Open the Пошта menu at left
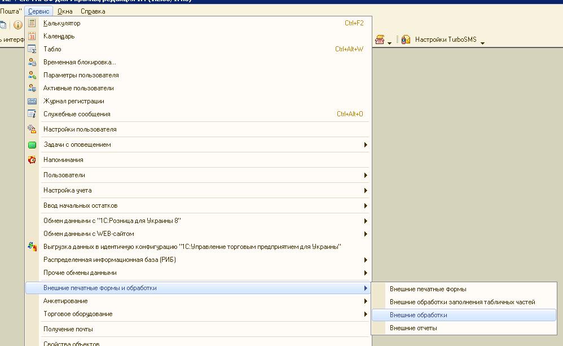Screen dimensions: 563x346 (x=11, y=11)
